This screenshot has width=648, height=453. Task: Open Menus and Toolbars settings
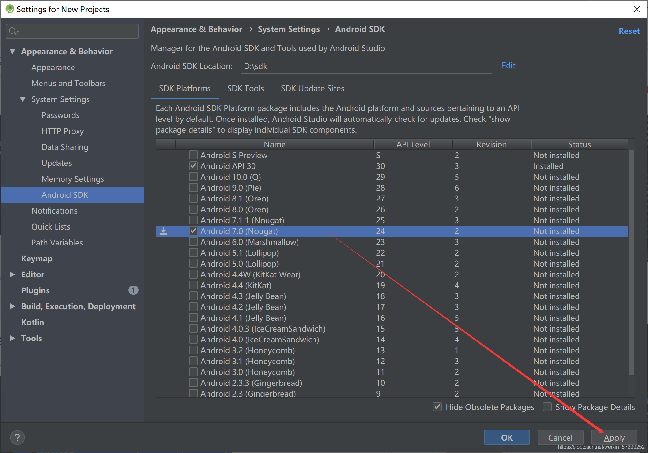(68, 83)
